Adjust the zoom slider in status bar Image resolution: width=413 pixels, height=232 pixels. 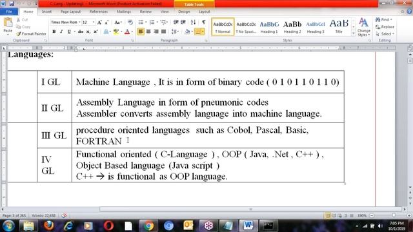coord(394,215)
